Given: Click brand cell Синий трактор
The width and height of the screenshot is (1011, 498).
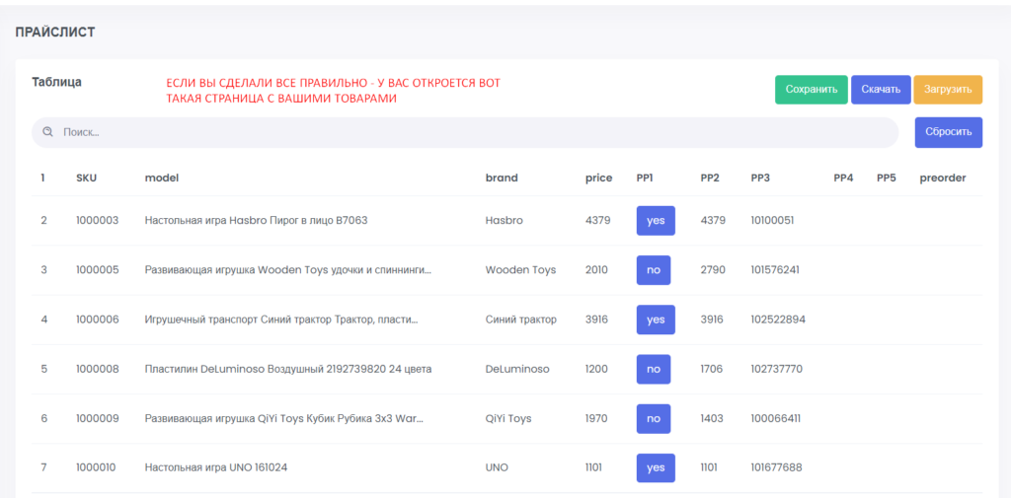Looking at the screenshot, I should pyautogui.click(x=521, y=320).
